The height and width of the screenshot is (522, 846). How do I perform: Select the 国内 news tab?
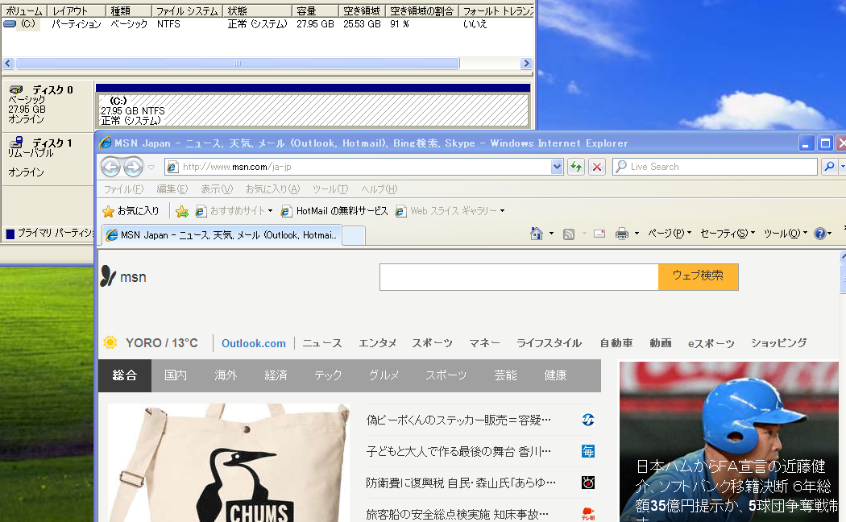[176, 375]
